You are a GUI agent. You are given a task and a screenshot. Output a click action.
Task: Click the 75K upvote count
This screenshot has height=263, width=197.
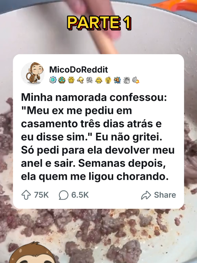(x=41, y=195)
